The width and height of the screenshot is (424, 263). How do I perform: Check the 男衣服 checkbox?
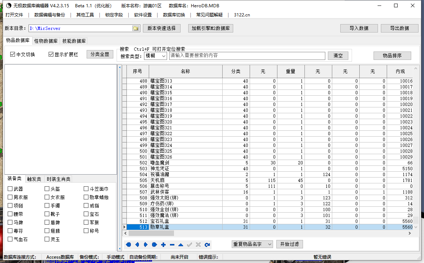point(10,197)
